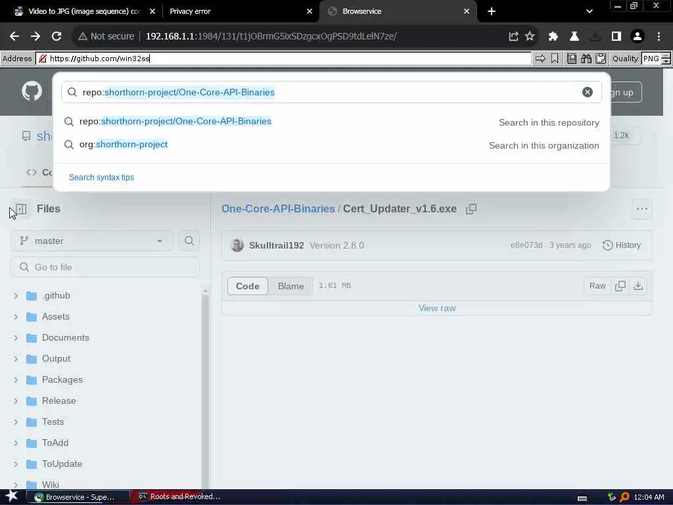This screenshot has width=673, height=505.
Task: Open Chrome Labs flask icon
Action: click(x=574, y=36)
